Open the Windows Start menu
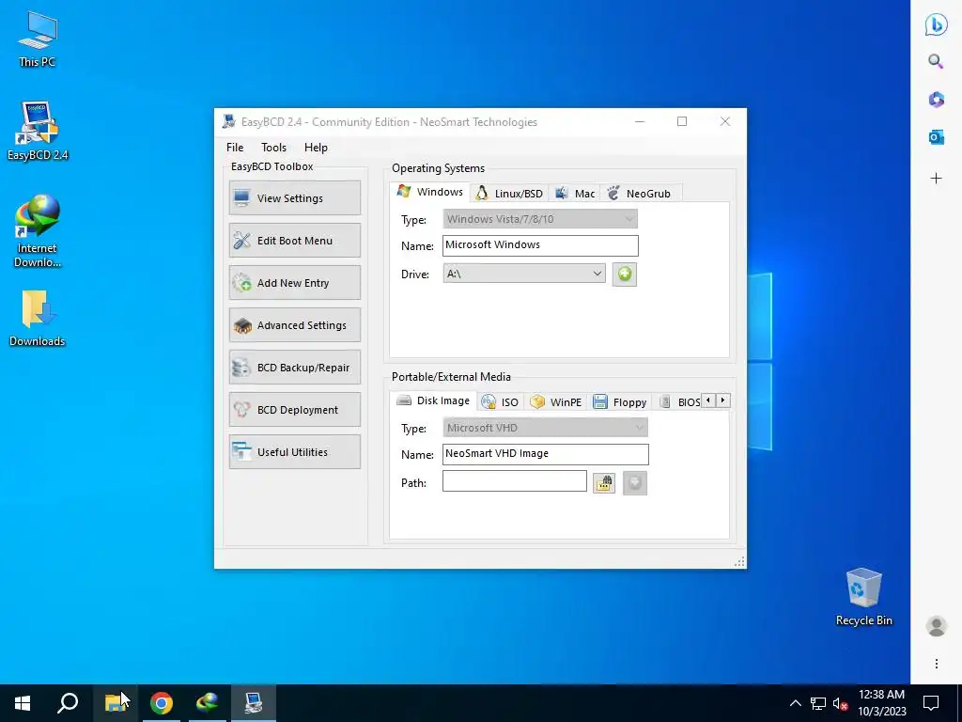The height and width of the screenshot is (722, 962). pyautogui.click(x=23, y=703)
